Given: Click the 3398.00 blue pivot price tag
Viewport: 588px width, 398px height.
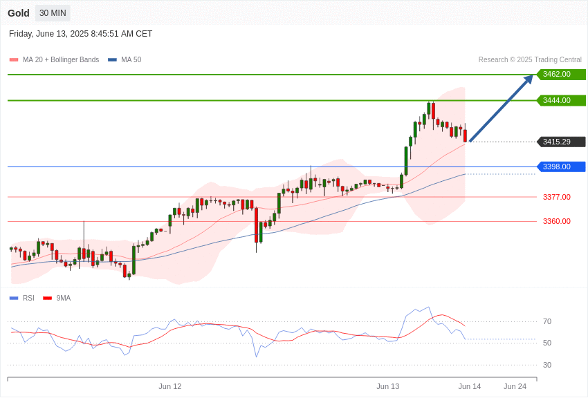Looking at the screenshot, I should pos(562,167).
